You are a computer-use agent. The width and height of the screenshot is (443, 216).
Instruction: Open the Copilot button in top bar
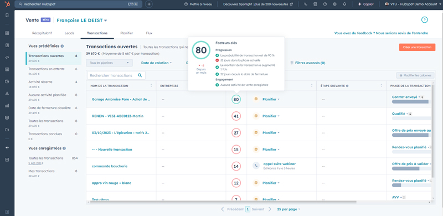[365, 4]
